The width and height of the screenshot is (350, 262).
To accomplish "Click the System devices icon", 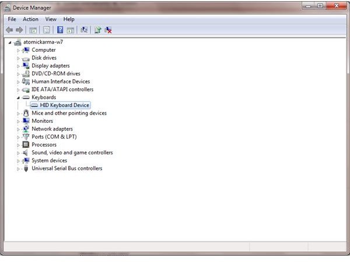I will click(x=26, y=161).
